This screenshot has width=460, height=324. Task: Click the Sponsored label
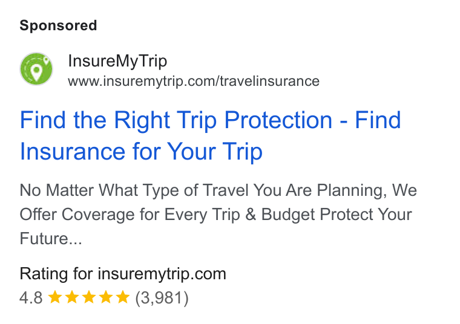coord(58,25)
